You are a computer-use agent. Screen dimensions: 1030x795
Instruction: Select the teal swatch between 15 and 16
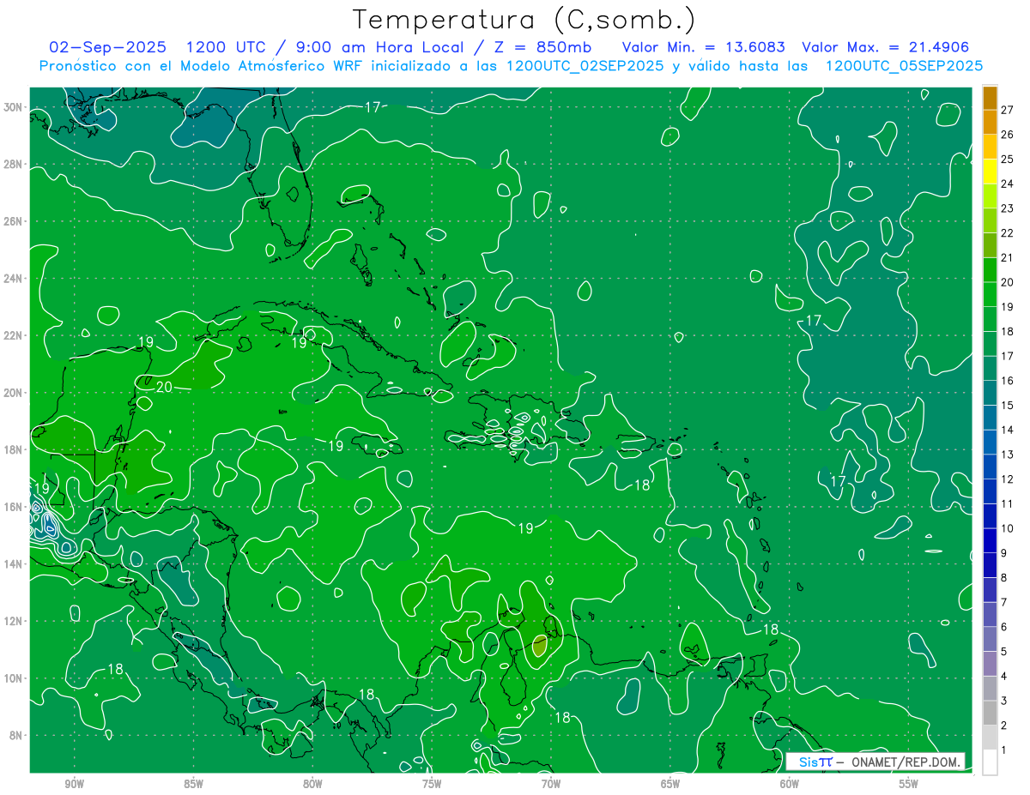[990, 393]
